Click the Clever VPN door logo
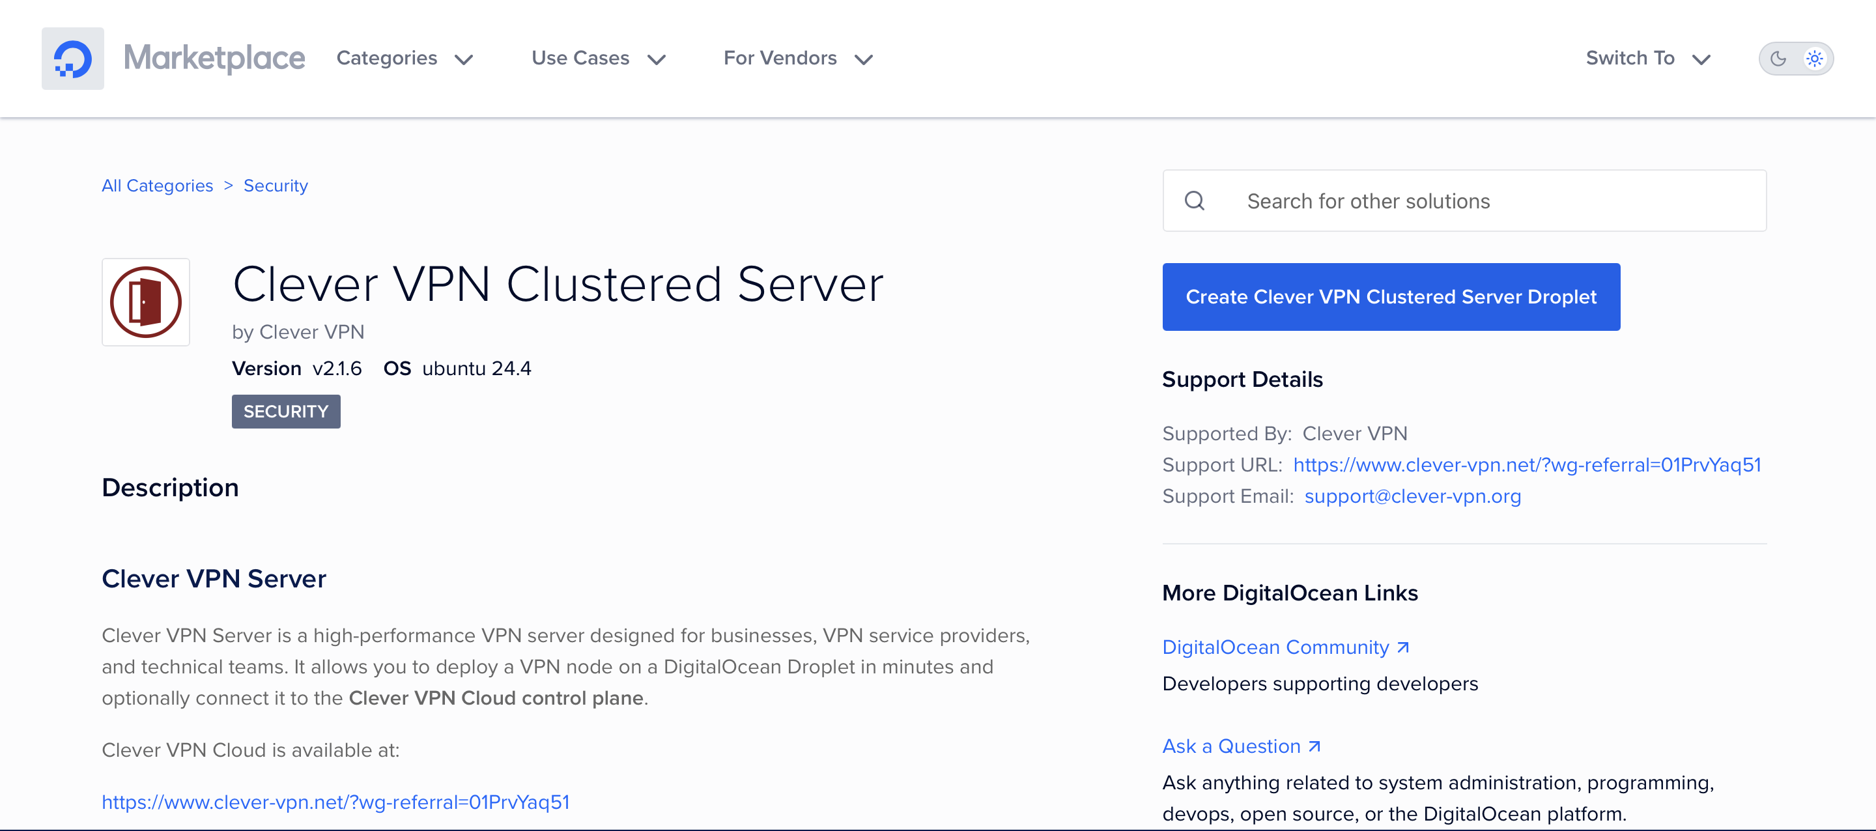Image resolution: width=1876 pixels, height=831 pixels. click(x=146, y=302)
